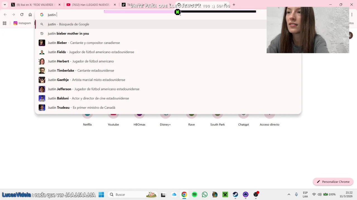The width and height of the screenshot is (357, 200).
Task: Close the YouTube Han LLEGADO tab
Action: click(x=115, y=5)
